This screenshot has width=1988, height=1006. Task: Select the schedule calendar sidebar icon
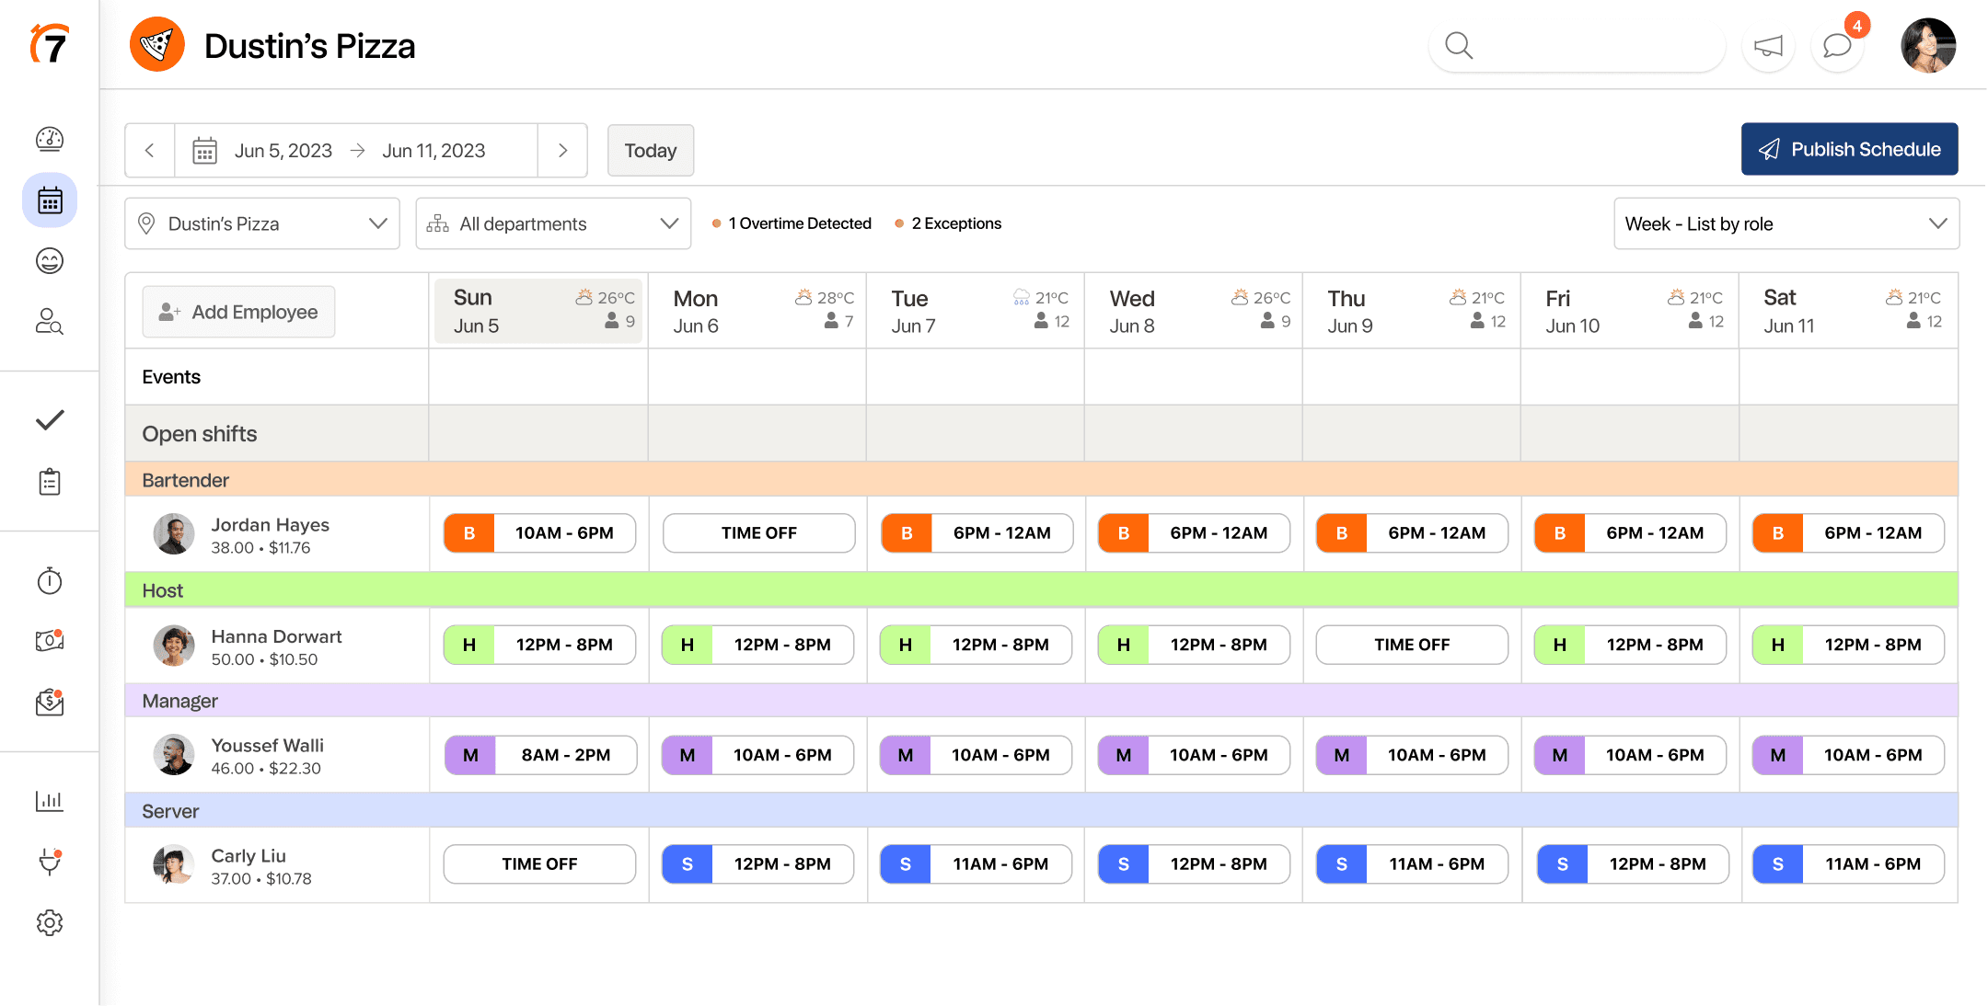pos(50,200)
